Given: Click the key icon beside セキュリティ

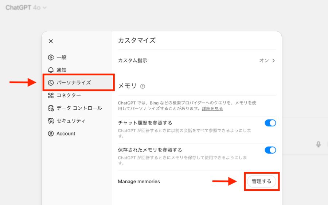Looking at the screenshot, I should (51, 121).
